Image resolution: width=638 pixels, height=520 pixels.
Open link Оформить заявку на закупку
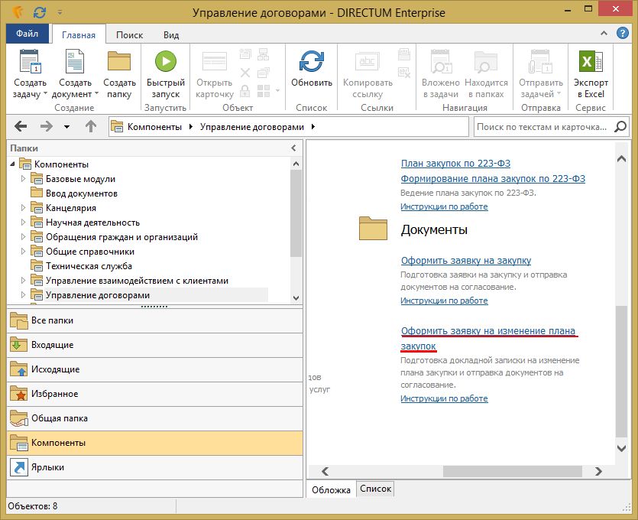coord(465,260)
